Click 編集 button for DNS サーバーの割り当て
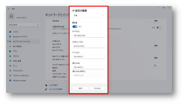This screenshot has height=105, width=184. 156,58
